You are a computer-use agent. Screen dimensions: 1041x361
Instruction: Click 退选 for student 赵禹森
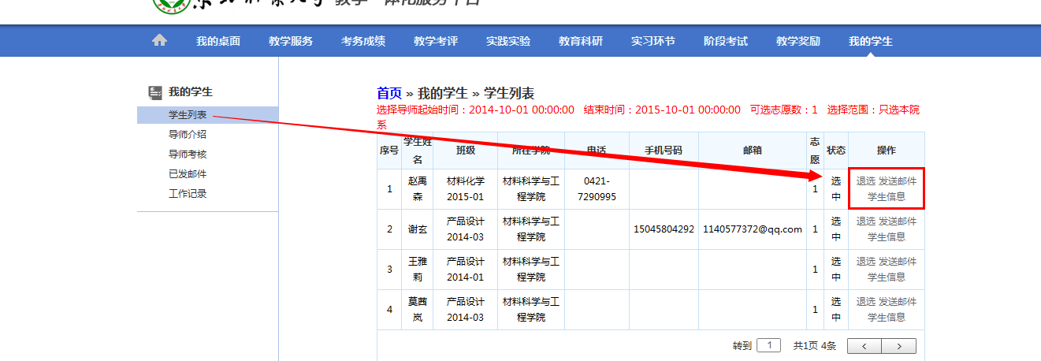[x=865, y=181]
